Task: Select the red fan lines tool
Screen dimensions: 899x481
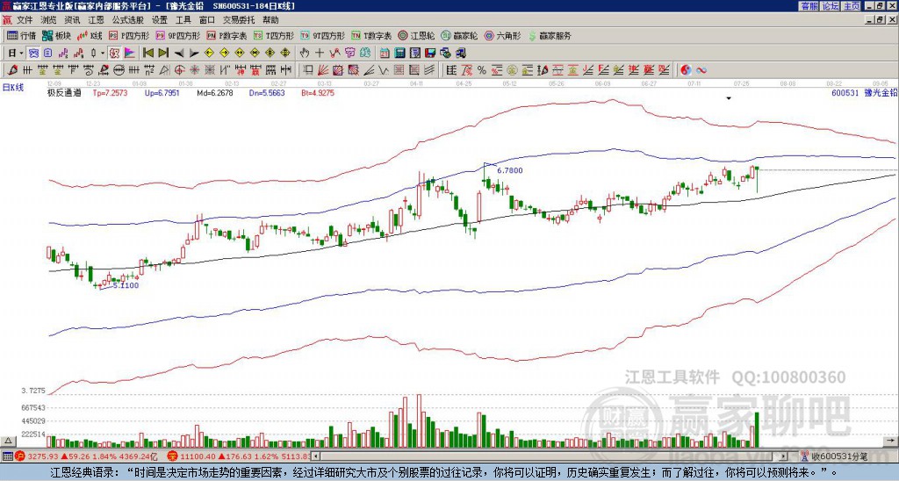Action: click(x=323, y=70)
